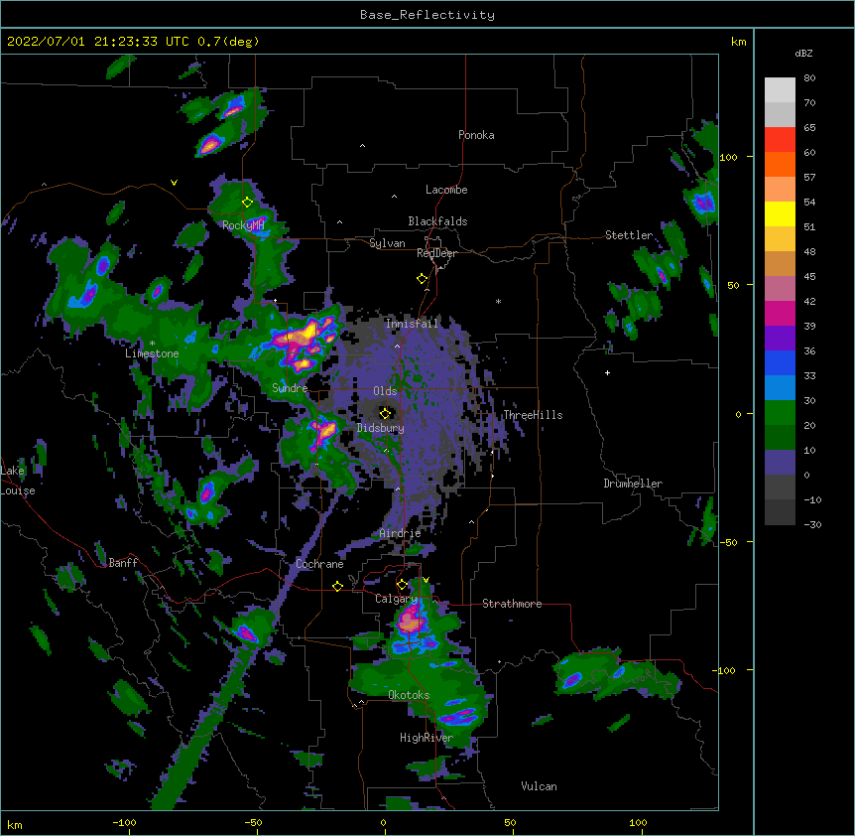Click the Cochrane city label
855x836 pixels.
point(319,564)
